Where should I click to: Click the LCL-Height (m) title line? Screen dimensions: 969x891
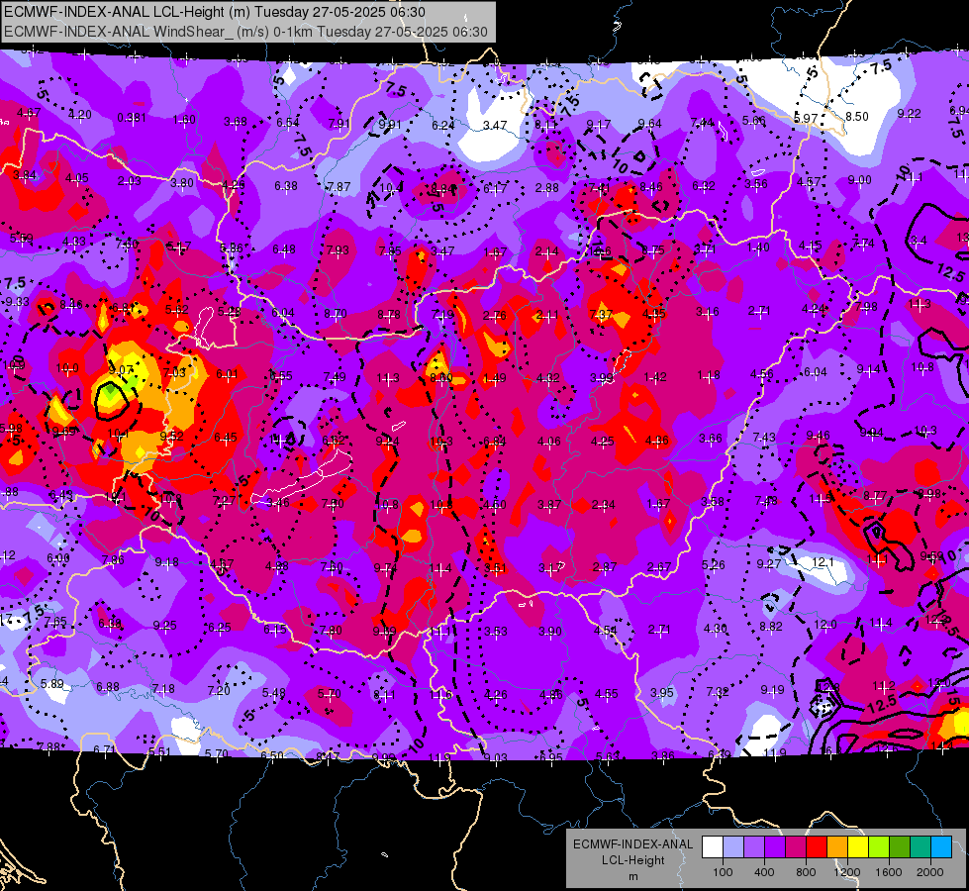(x=215, y=12)
